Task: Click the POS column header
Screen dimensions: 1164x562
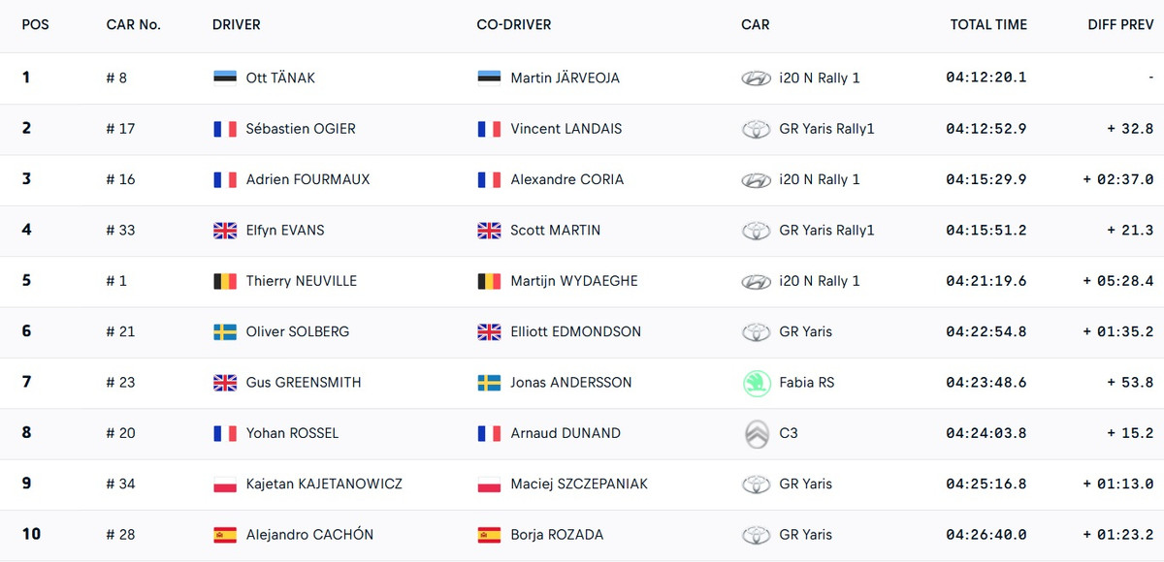Action: coord(35,25)
